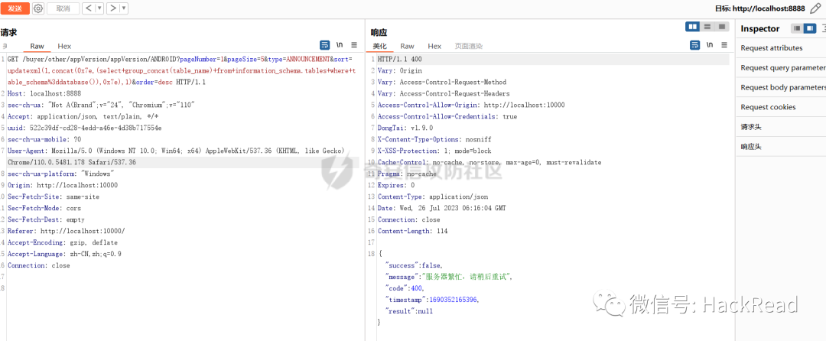Go to previous request with left arrow
This screenshot has height=341, width=826.
click(x=89, y=8)
